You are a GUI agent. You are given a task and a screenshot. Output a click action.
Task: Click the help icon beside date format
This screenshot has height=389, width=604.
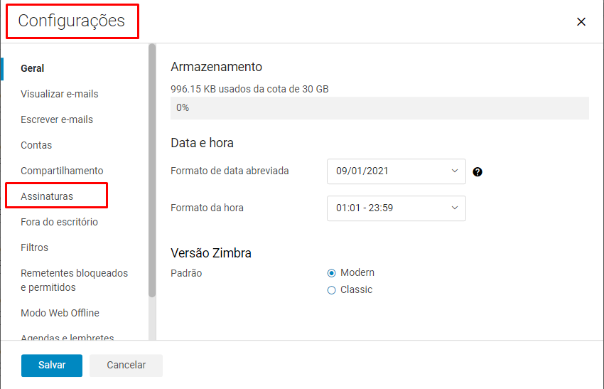478,171
